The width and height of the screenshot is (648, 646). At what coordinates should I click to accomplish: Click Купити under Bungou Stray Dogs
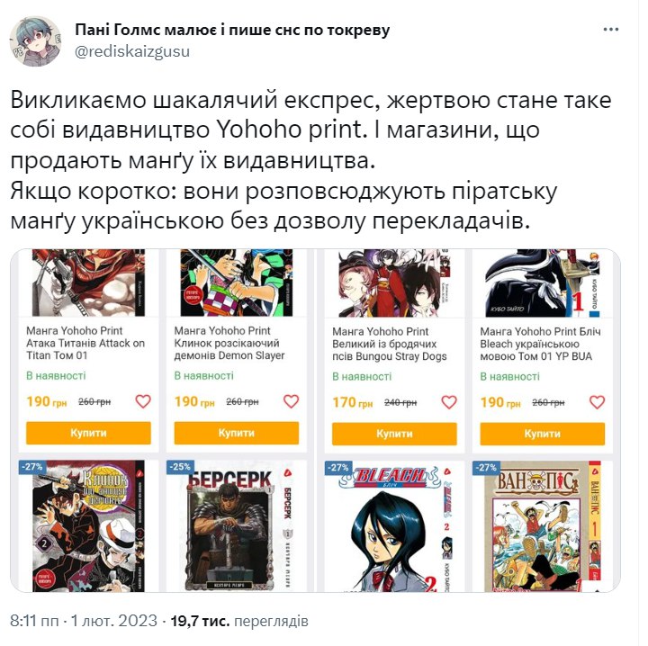(x=395, y=434)
